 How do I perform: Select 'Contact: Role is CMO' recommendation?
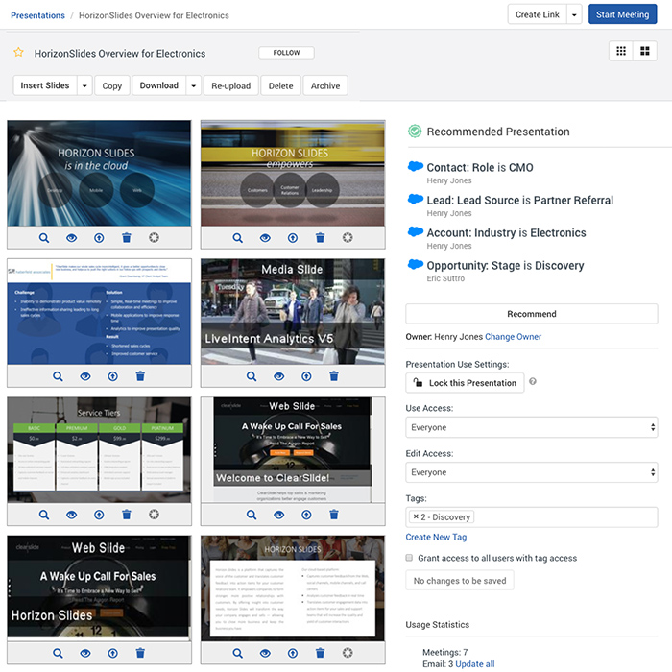pos(480,168)
